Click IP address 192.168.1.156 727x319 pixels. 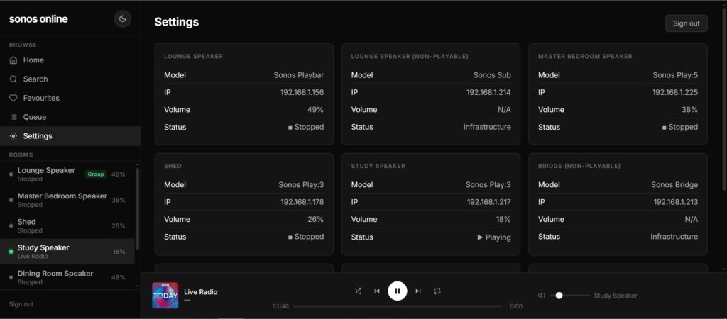(302, 93)
